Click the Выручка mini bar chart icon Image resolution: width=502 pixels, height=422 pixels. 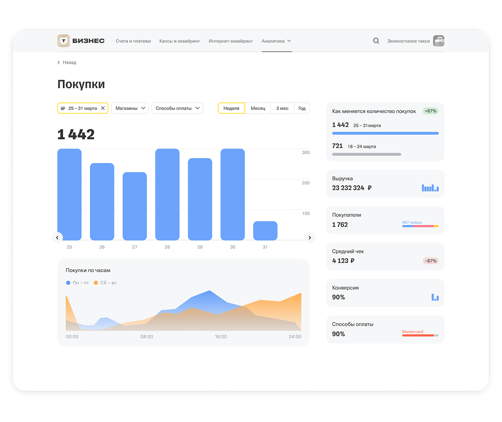[430, 188]
